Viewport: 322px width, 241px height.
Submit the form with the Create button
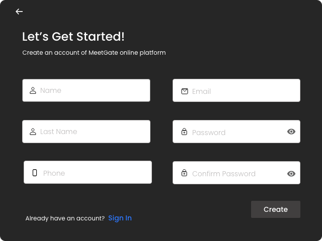click(276, 209)
